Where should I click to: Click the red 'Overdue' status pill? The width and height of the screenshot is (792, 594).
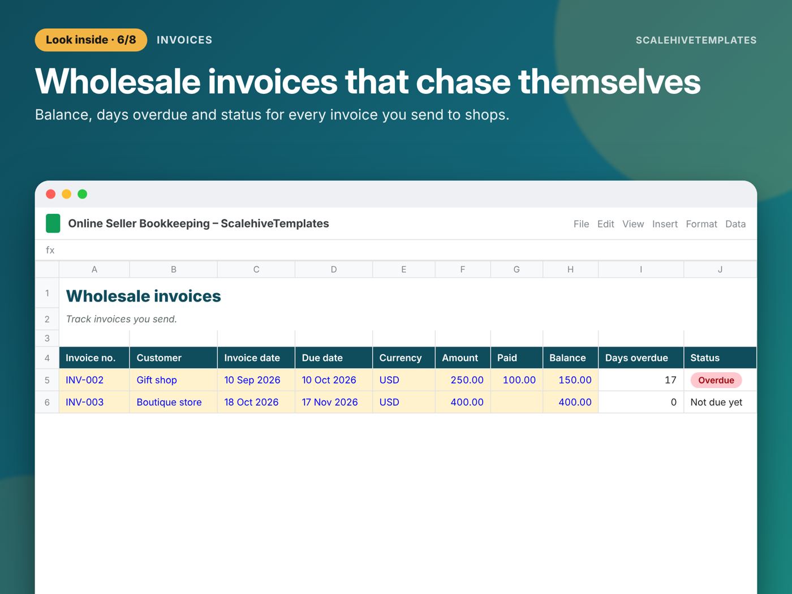click(x=716, y=380)
